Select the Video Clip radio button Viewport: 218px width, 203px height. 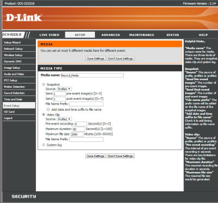coord(44,115)
